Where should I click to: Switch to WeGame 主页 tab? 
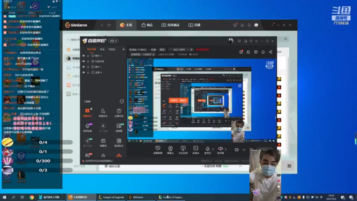point(126,25)
